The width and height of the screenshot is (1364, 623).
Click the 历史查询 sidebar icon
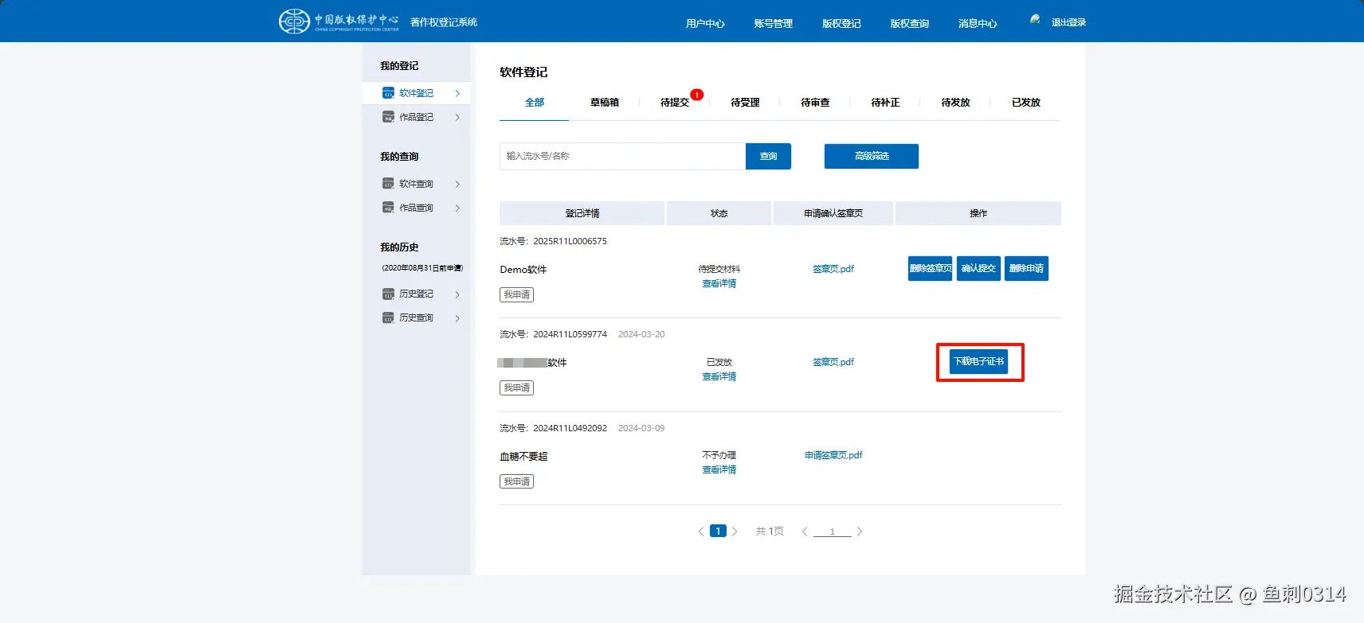pyautogui.click(x=388, y=317)
